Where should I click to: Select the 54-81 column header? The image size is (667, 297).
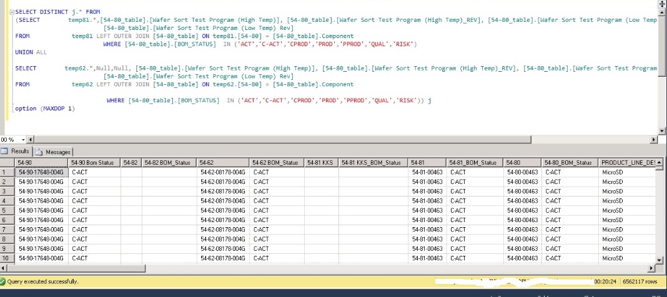[428, 162]
